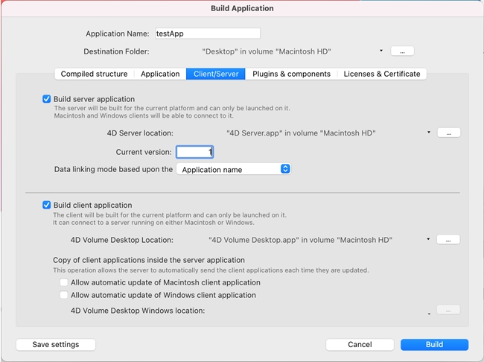Click browse button for 4D Server location
The image size is (484, 362).
(448, 133)
